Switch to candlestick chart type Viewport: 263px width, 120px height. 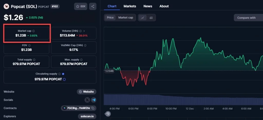[x=151, y=18]
